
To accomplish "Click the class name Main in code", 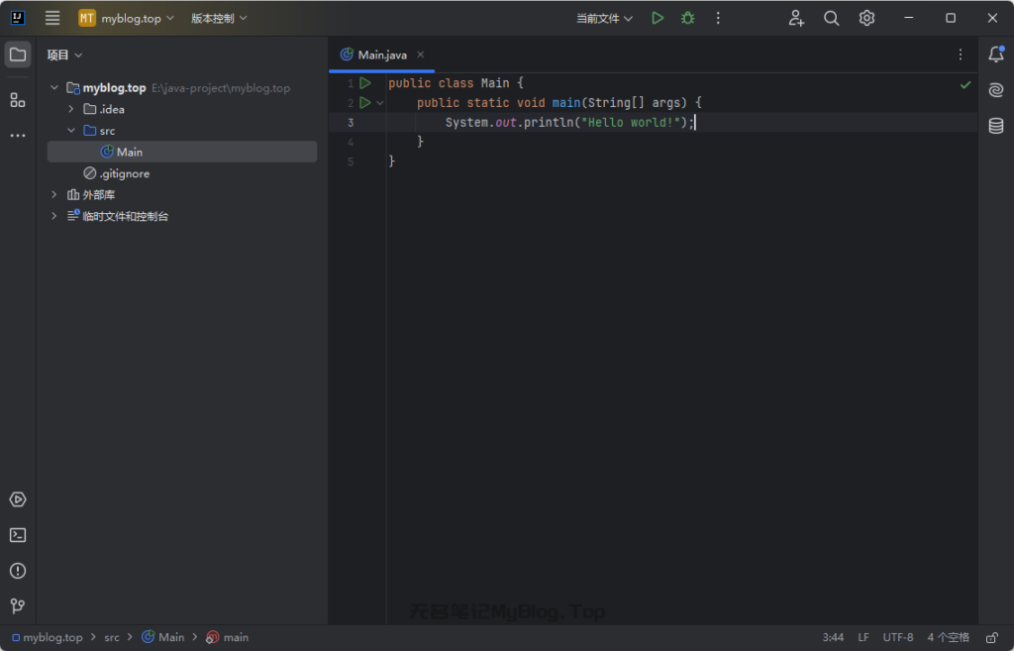I will click(x=495, y=83).
